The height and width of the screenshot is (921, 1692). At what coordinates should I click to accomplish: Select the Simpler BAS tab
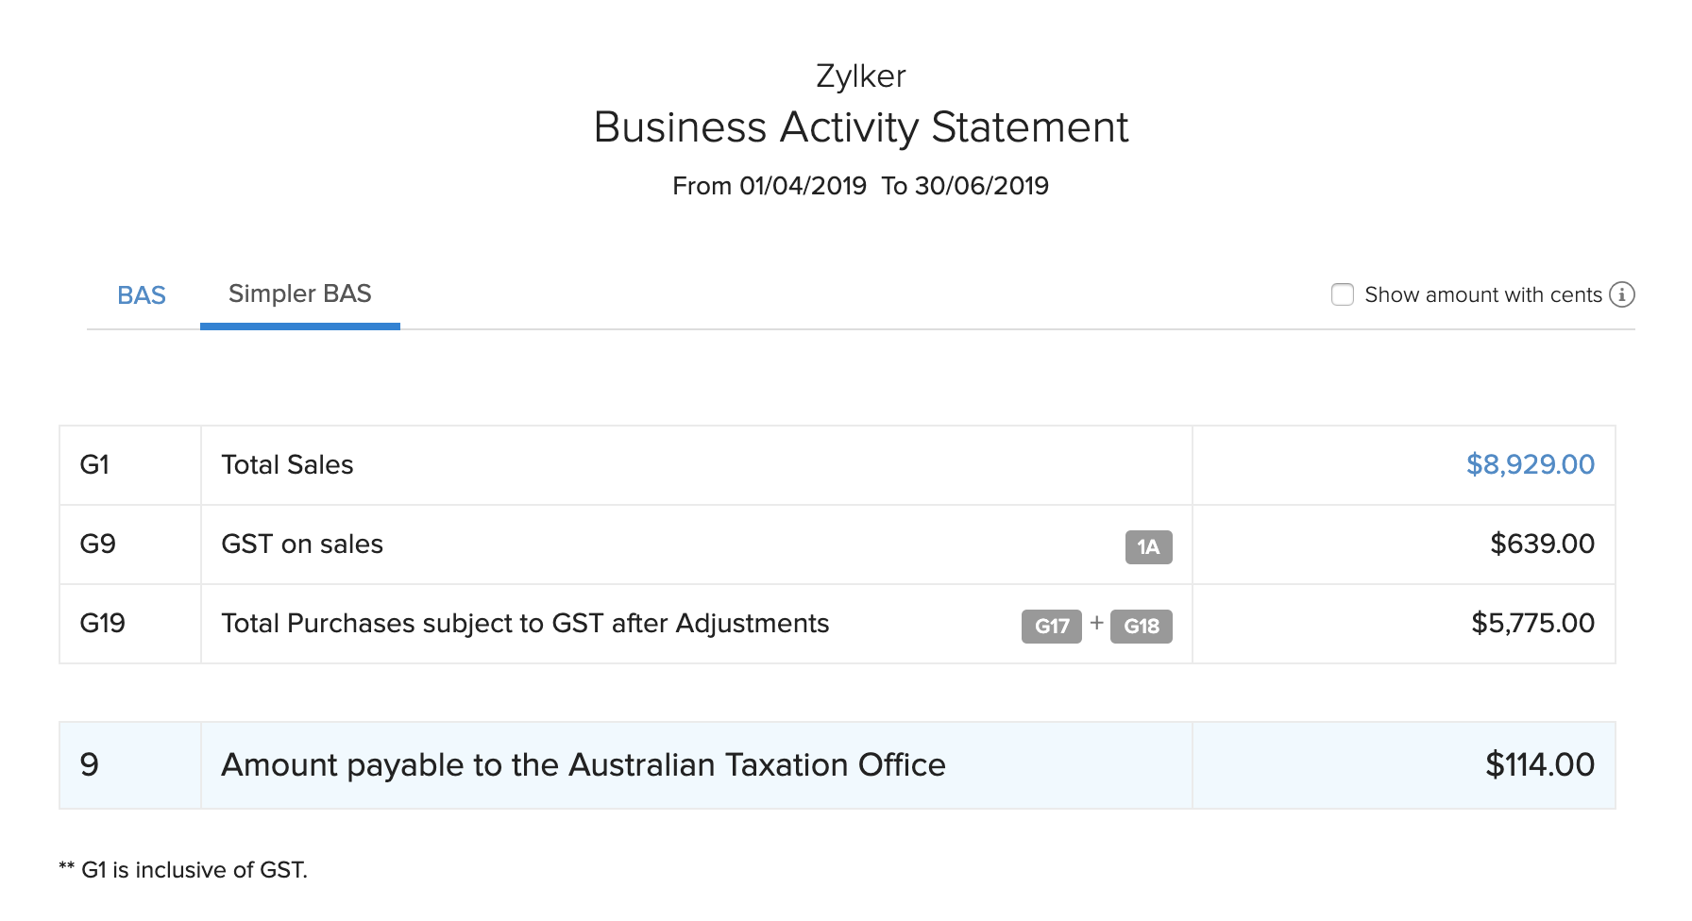pos(299,294)
